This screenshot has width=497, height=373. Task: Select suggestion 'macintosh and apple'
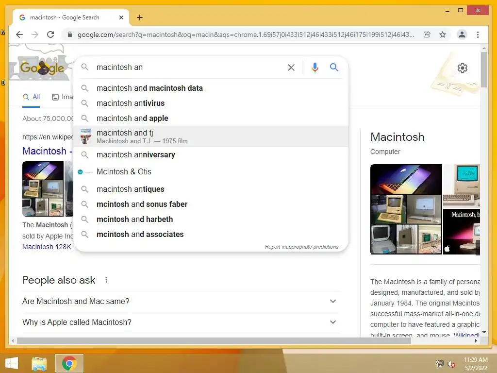pyautogui.click(x=211, y=119)
